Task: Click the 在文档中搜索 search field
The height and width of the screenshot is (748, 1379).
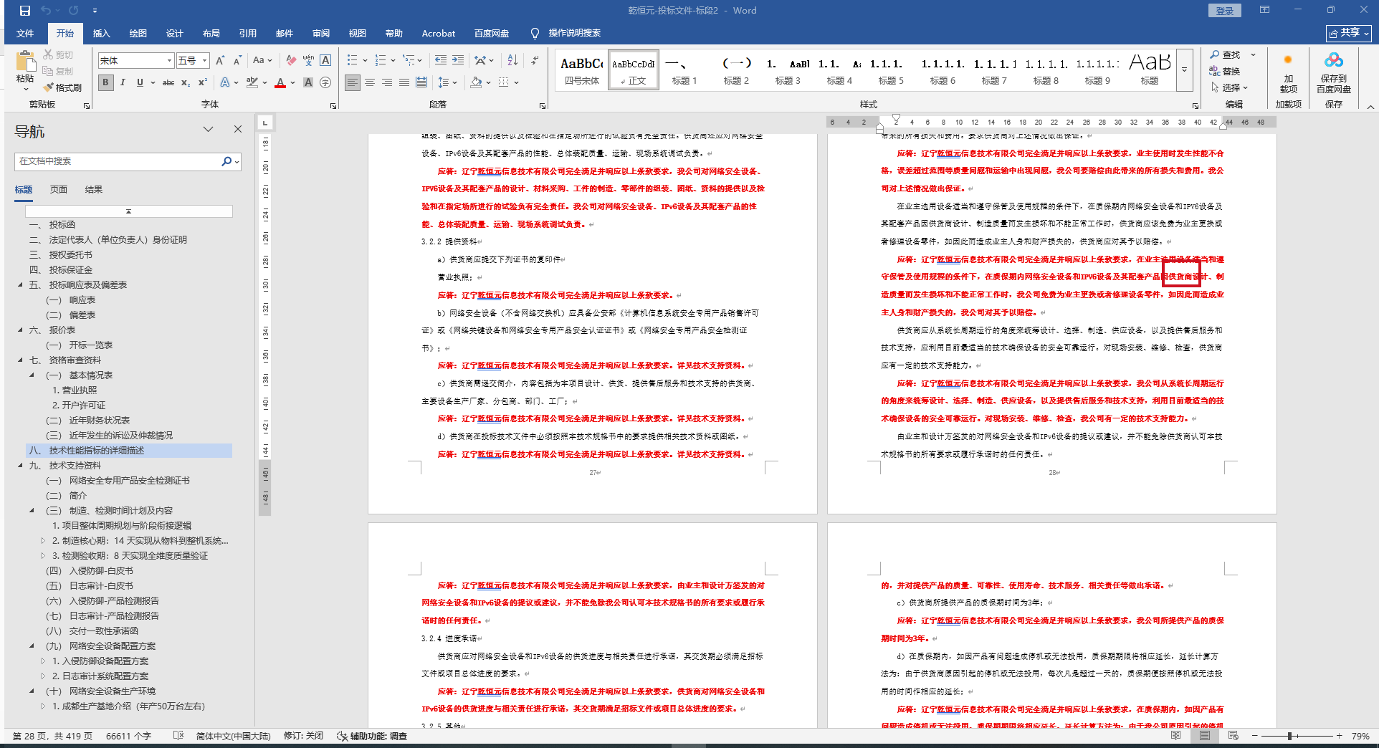Action: click(118, 161)
